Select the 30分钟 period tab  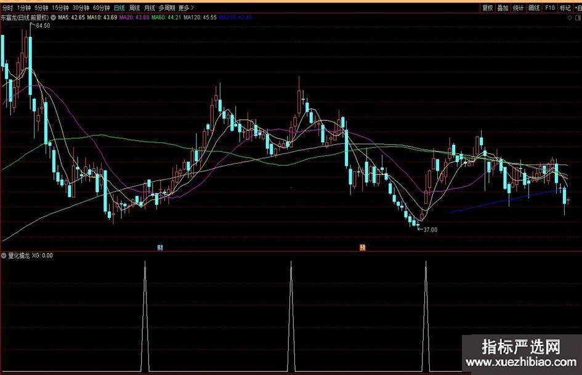pyautogui.click(x=81, y=8)
